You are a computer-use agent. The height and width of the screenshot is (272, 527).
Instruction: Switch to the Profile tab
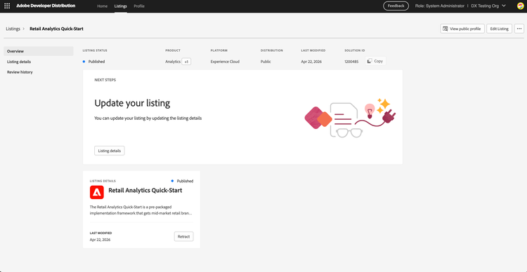click(x=139, y=6)
